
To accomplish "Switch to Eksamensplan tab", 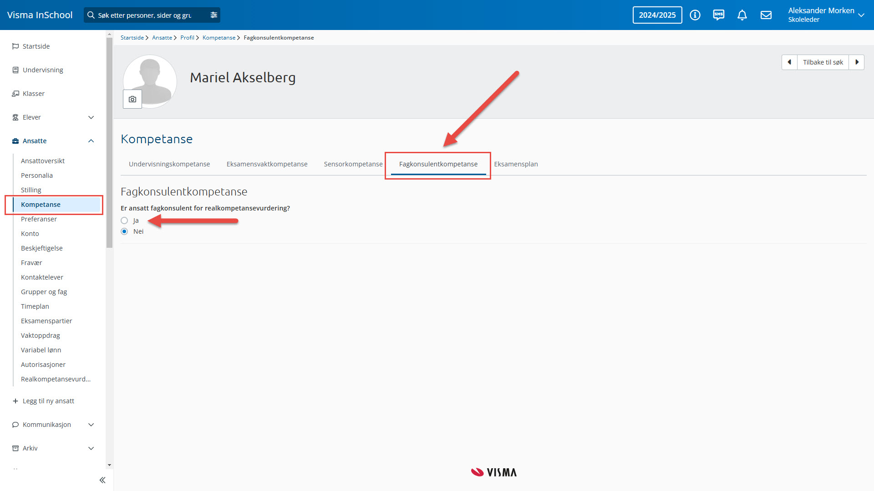I will (516, 164).
